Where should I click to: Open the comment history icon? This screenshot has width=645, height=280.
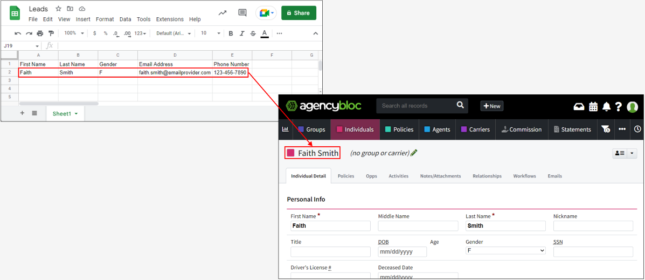242,13
